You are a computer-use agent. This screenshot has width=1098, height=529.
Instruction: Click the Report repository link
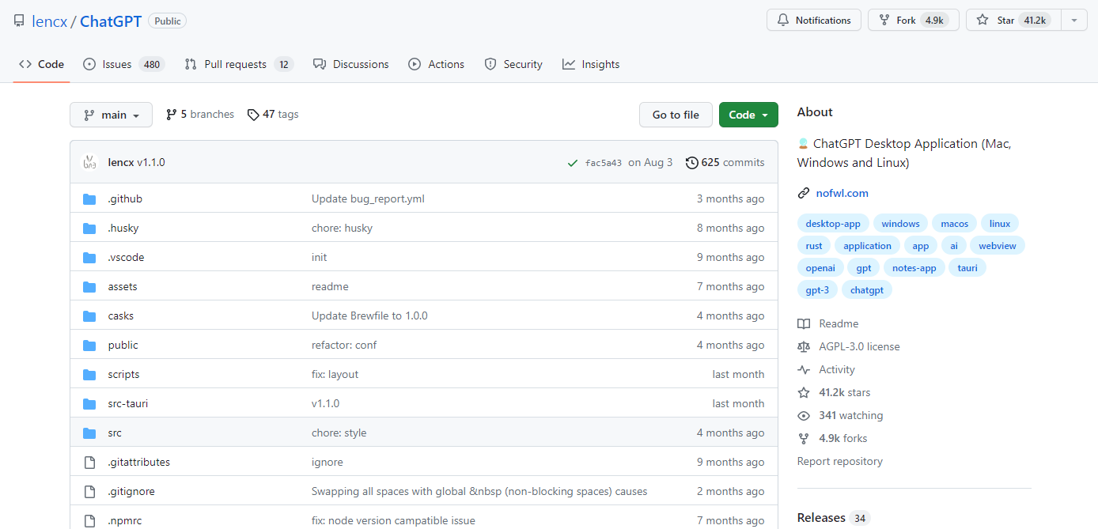click(x=840, y=462)
